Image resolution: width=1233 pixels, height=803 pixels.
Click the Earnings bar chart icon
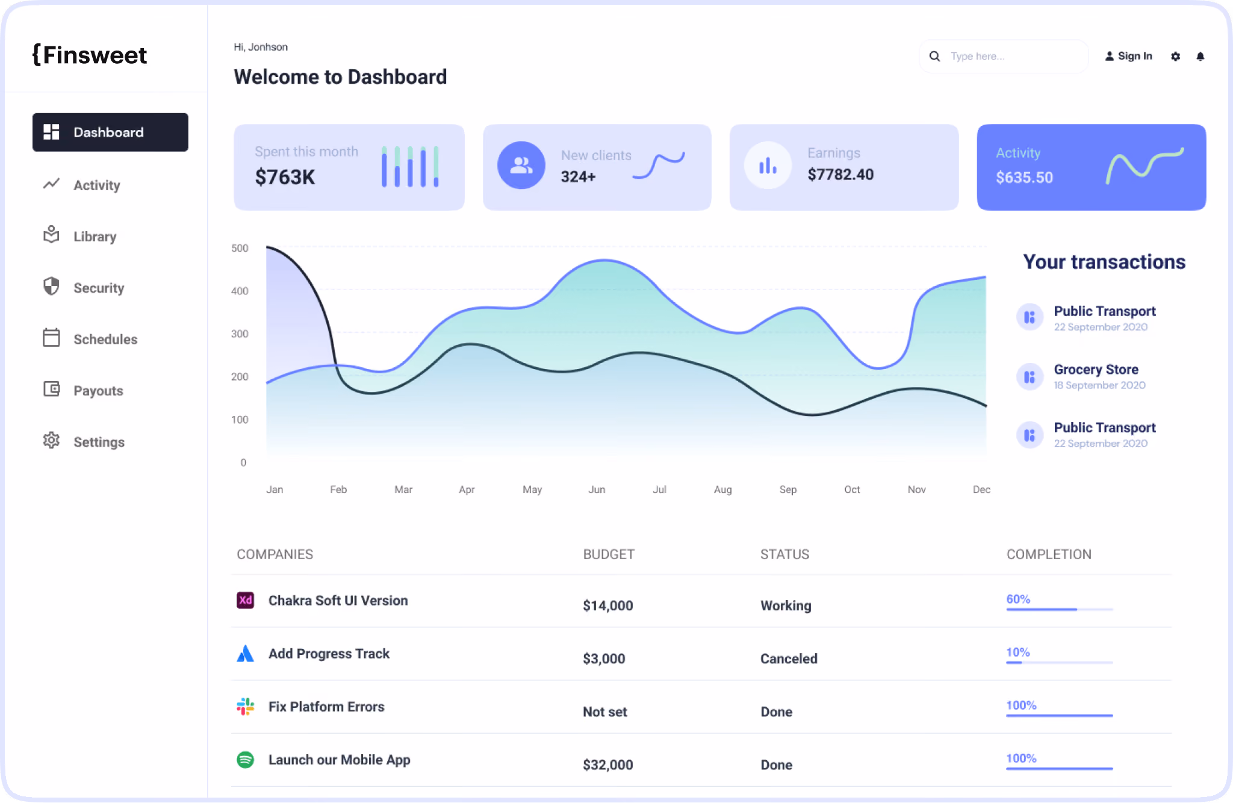768,165
